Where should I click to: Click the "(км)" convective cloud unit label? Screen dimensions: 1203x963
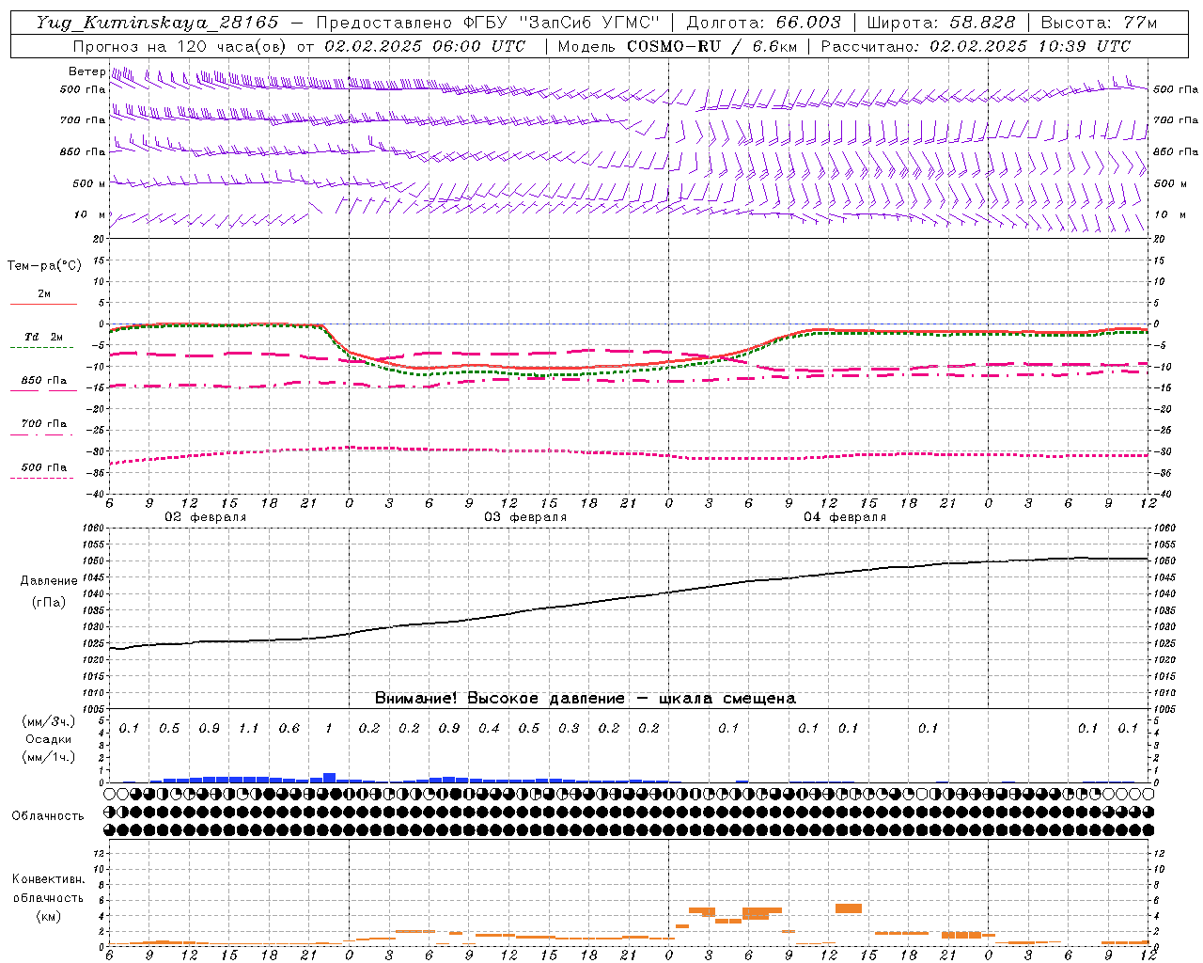[49, 916]
